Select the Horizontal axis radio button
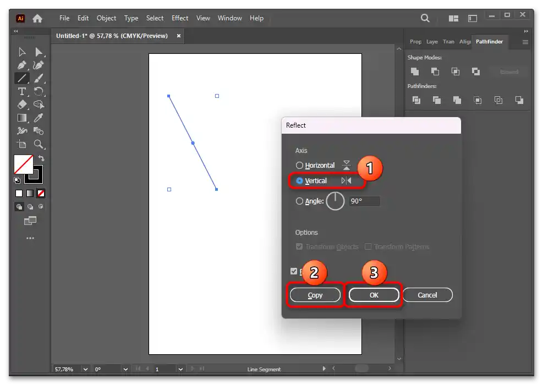This screenshot has height=385, width=543. 299,166
